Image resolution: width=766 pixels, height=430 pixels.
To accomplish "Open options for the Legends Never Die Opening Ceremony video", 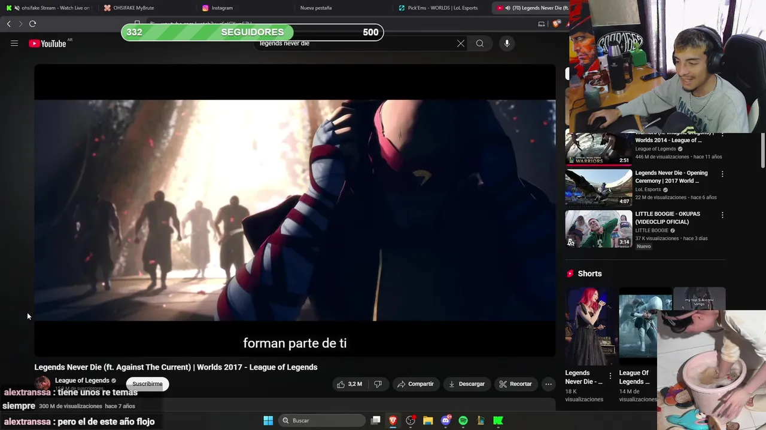I will point(722,174).
